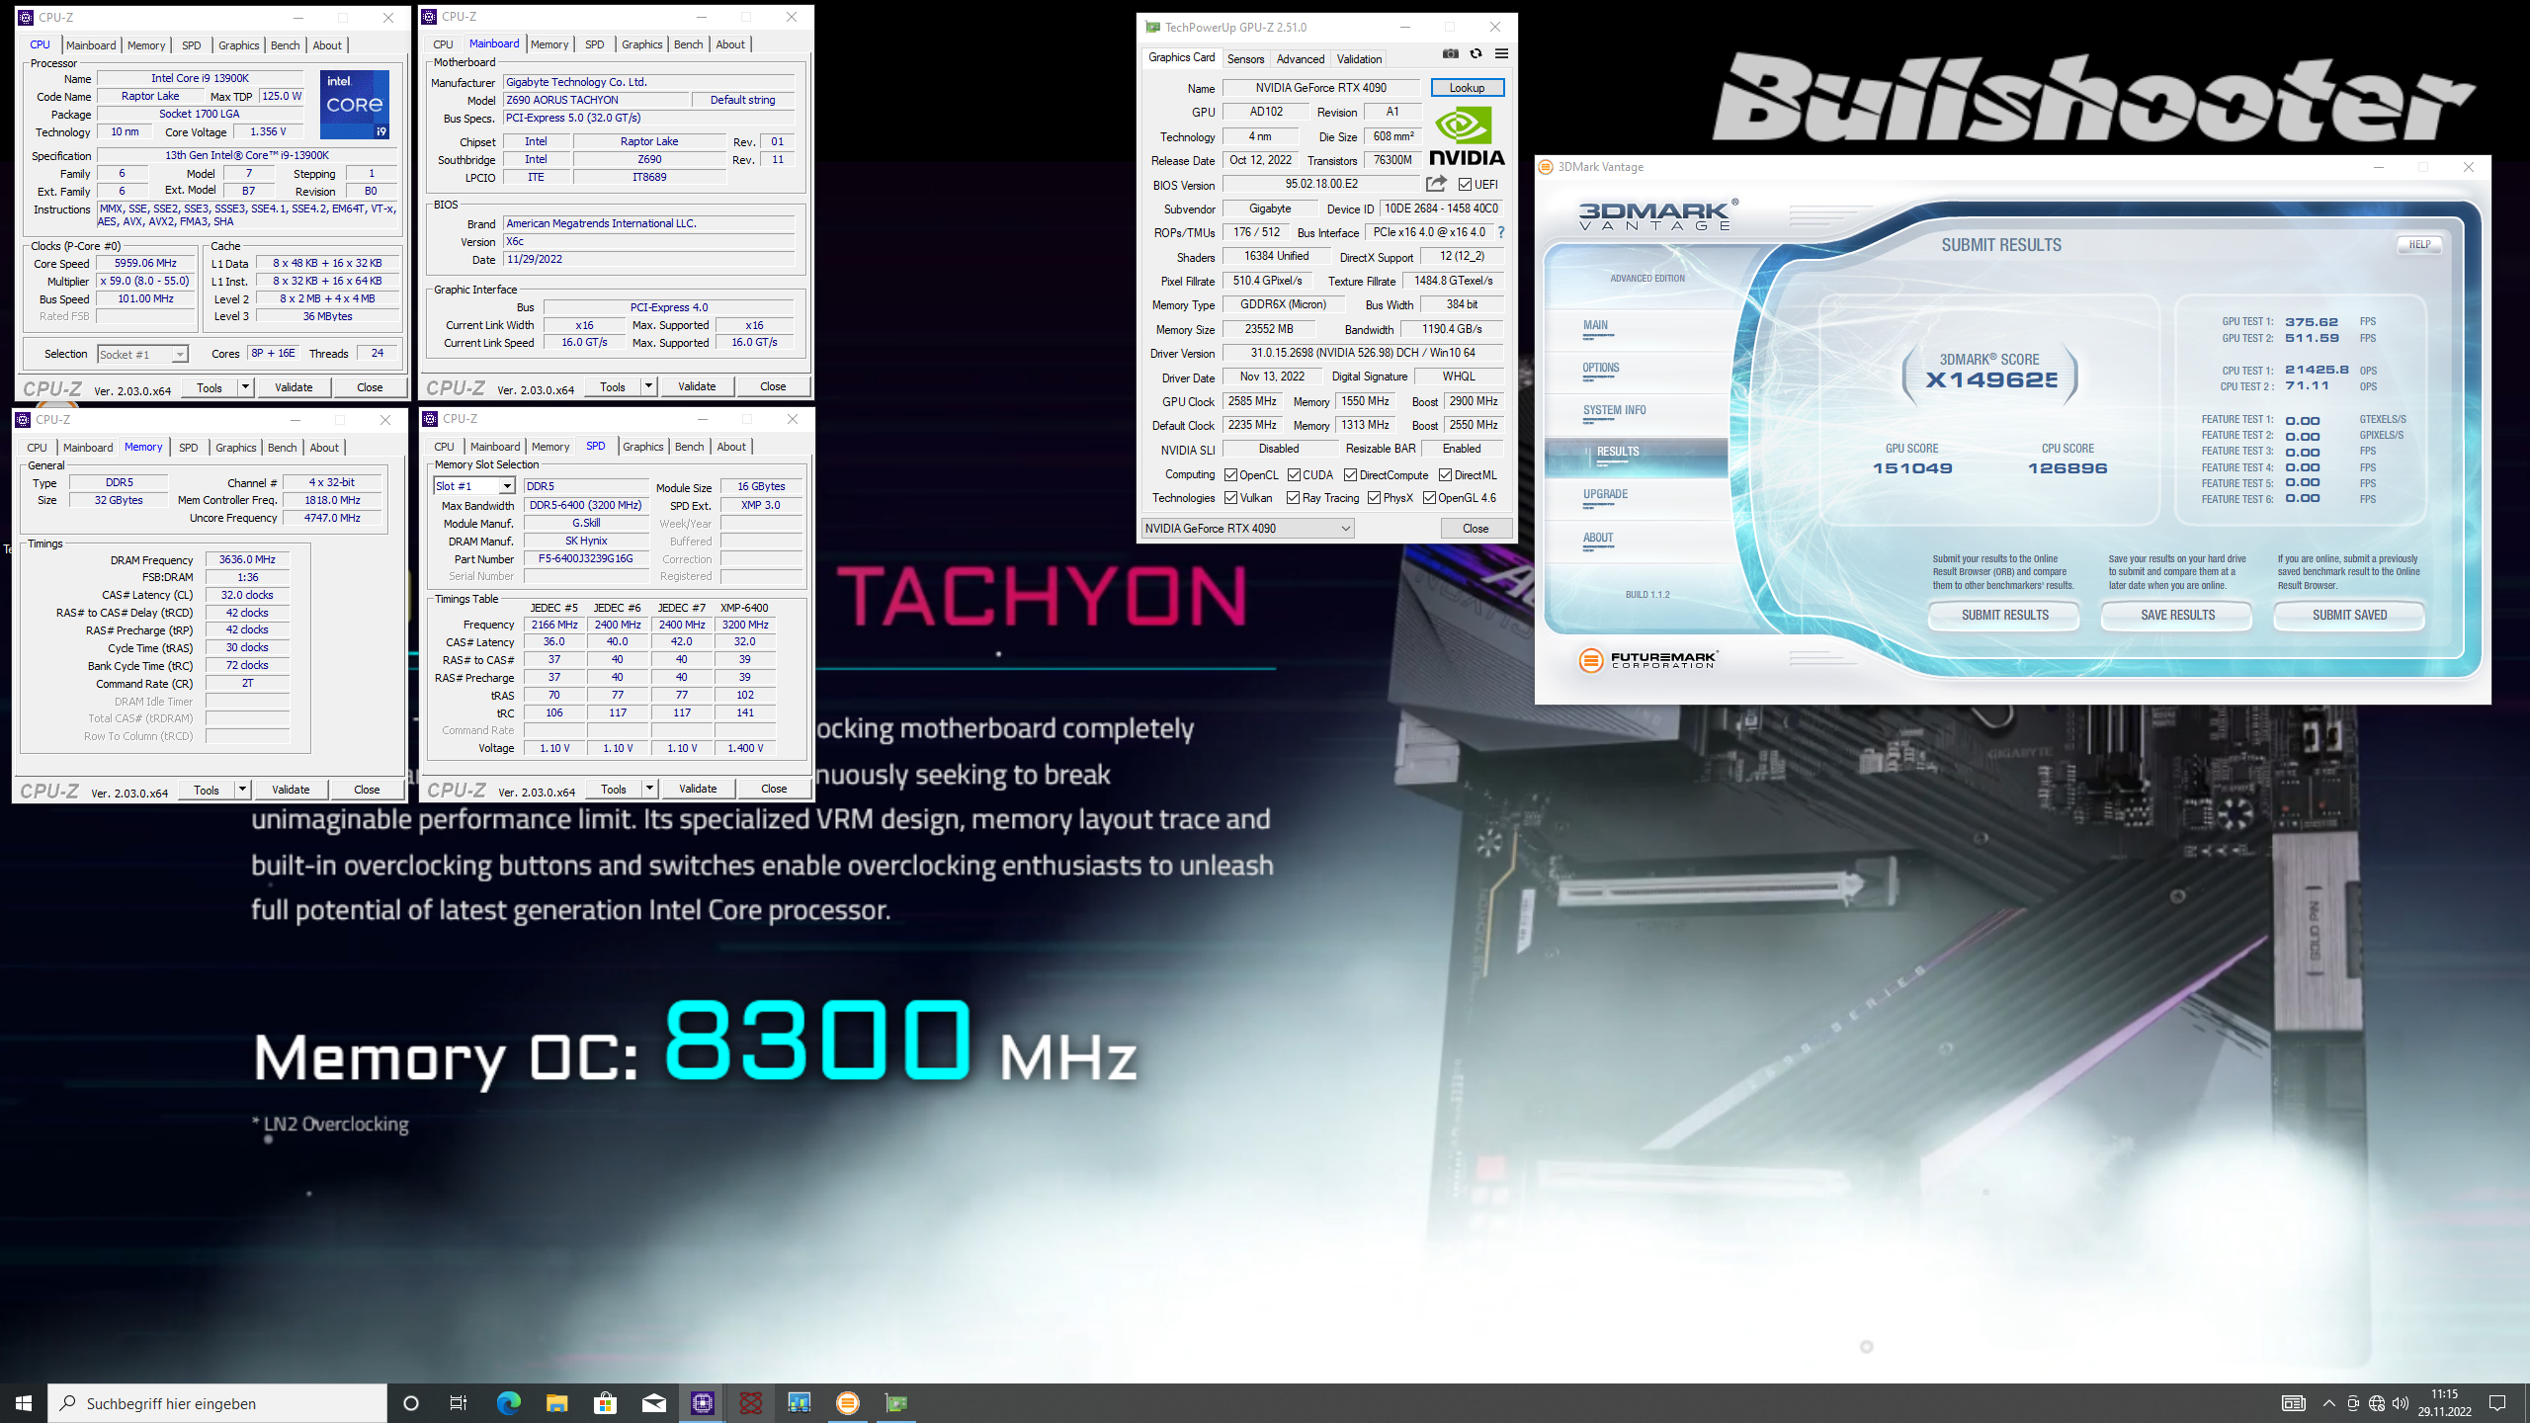Click the monitor app taskbar icon
This screenshot has width=2530, height=1423.
point(800,1402)
